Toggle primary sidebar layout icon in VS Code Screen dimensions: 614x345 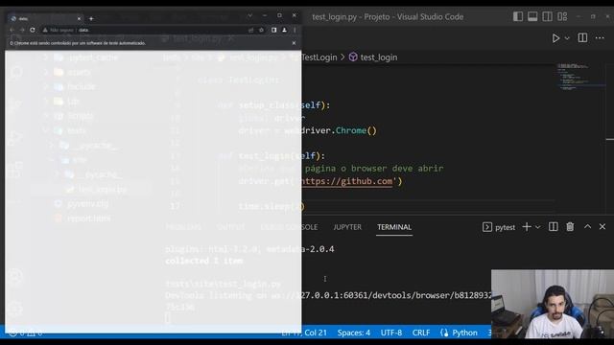pyautogui.click(x=518, y=16)
